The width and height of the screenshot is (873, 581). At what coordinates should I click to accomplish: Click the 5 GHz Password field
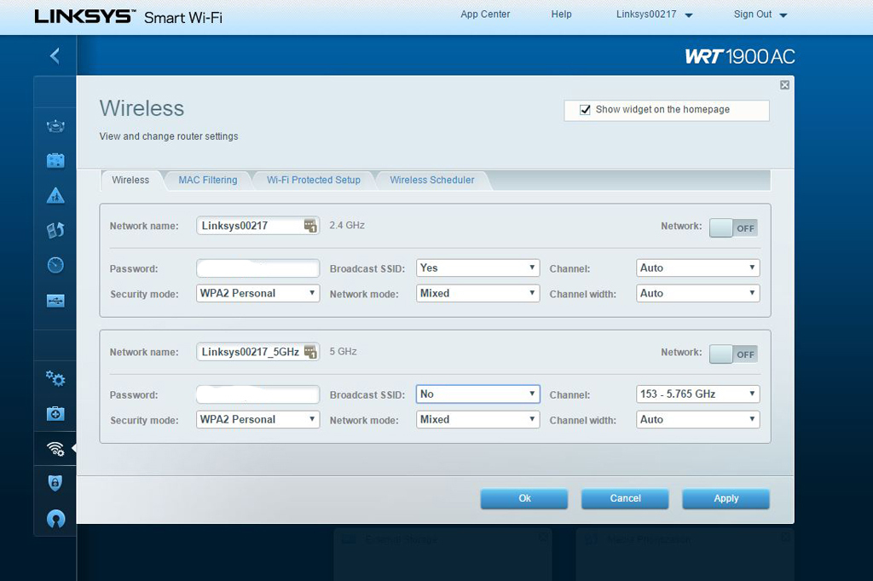pos(257,394)
